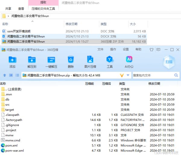181x156 pixels.
Task: Switch to list view mode in 360压缩
Action: point(17,75)
